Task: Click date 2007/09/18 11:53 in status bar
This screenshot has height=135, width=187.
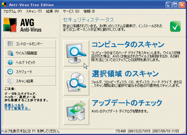Action: coord(166,131)
